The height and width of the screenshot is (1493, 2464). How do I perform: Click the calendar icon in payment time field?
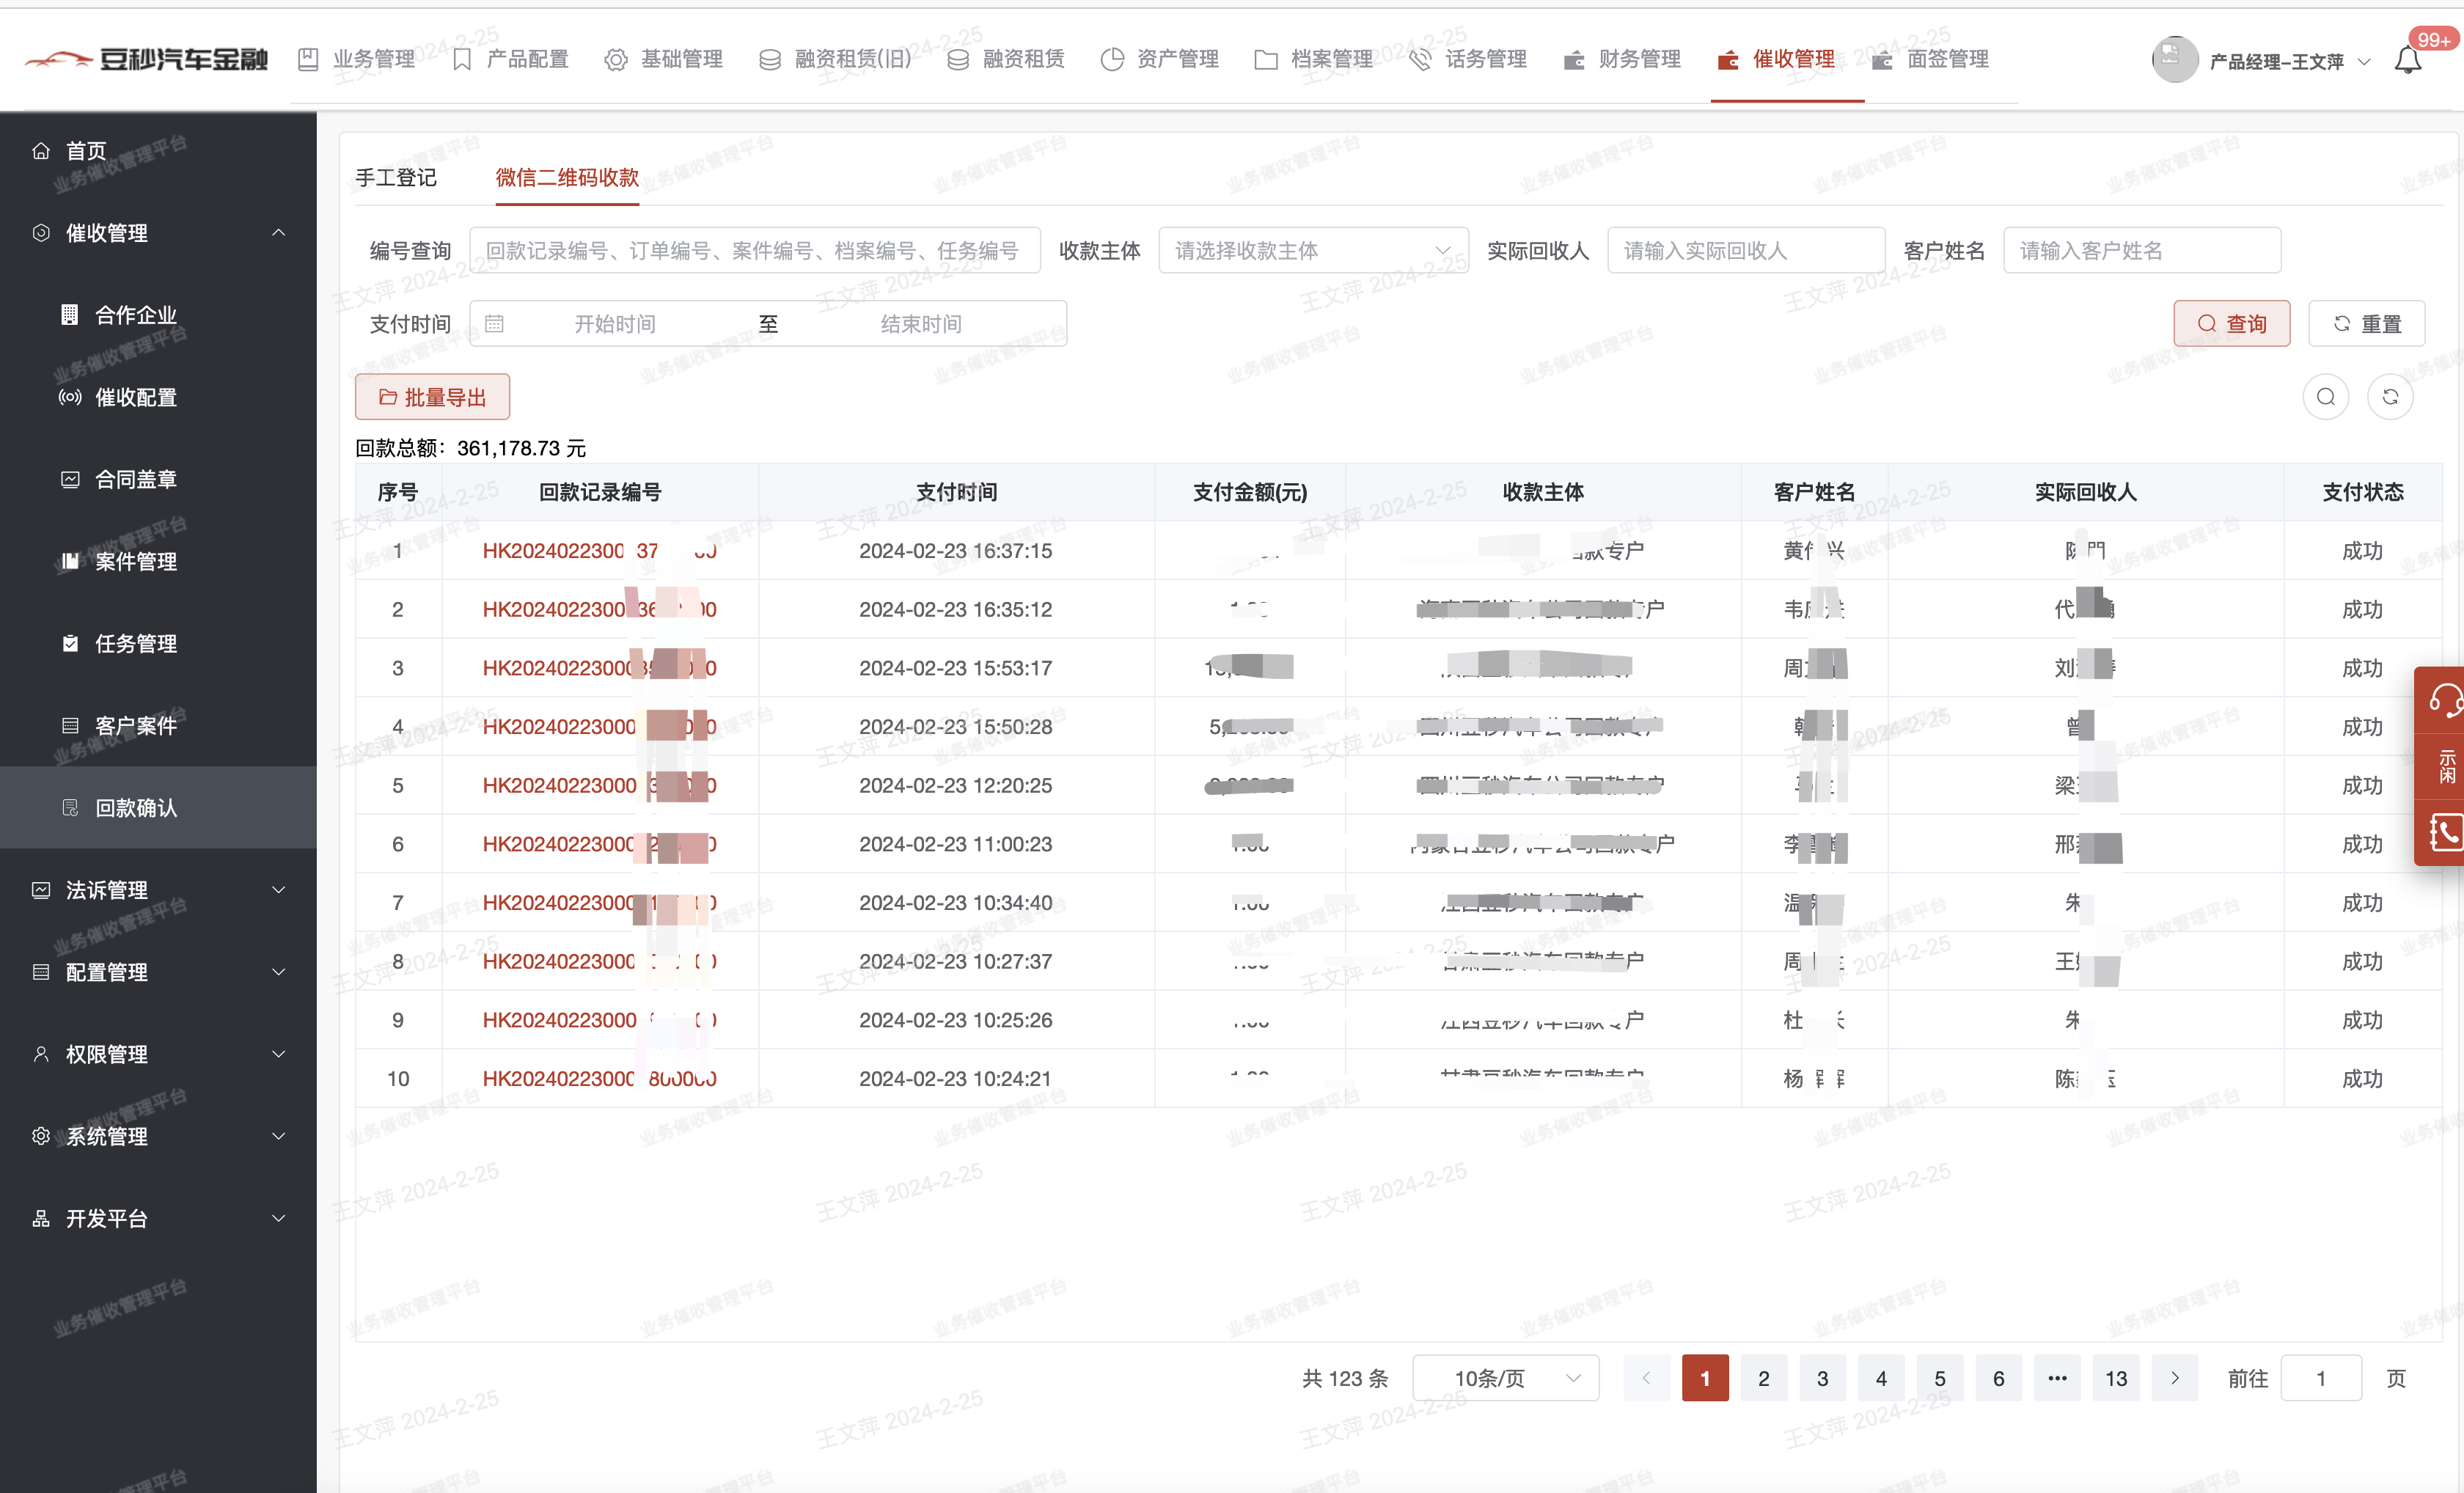(x=494, y=324)
